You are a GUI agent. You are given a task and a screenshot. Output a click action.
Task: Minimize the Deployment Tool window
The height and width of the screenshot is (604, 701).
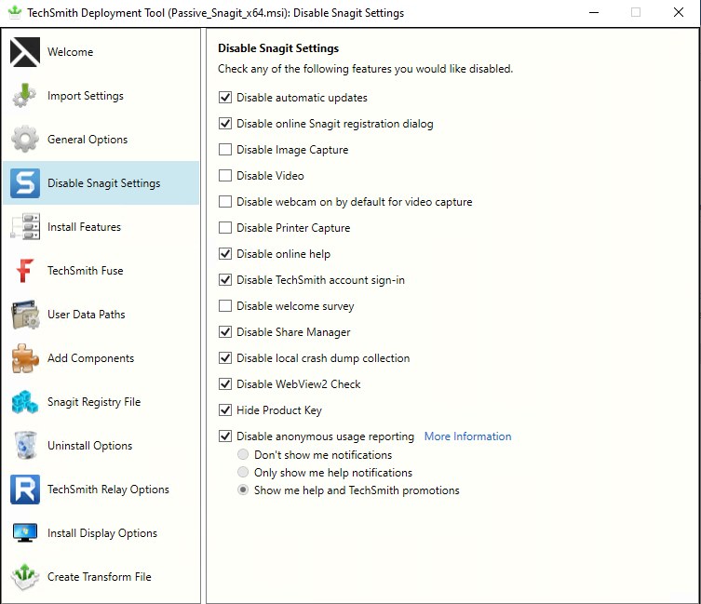pyautogui.click(x=594, y=12)
